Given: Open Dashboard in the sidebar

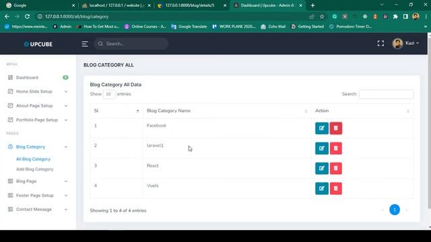Looking at the screenshot, I should coord(38,78).
